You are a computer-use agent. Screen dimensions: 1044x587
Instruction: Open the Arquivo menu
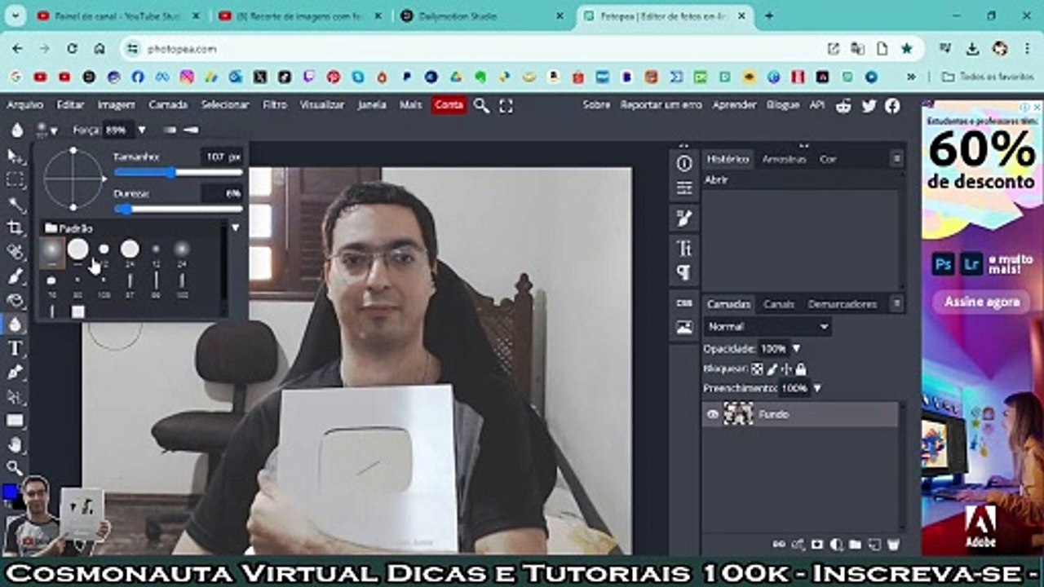coord(25,105)
